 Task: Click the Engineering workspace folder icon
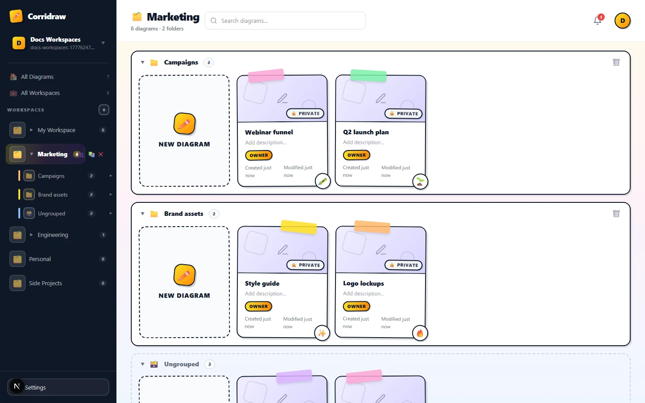(17, 235)
